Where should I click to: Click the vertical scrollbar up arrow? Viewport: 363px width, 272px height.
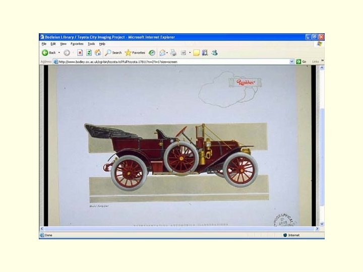coord(322,68)
